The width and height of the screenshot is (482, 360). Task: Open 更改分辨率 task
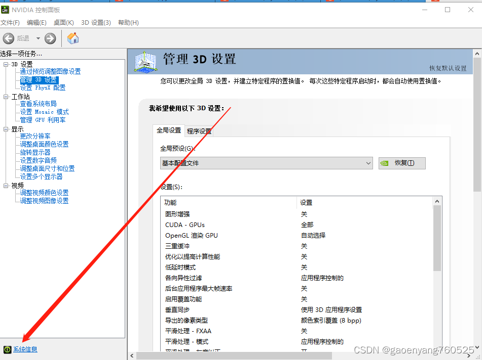point(35,136)
